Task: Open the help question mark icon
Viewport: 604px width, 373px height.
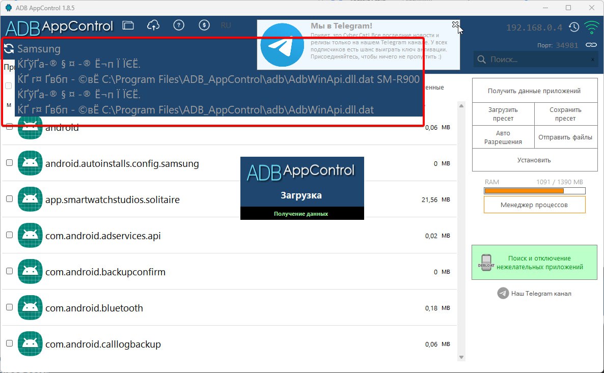Action: pyautogui.click(x=179, y=25)
